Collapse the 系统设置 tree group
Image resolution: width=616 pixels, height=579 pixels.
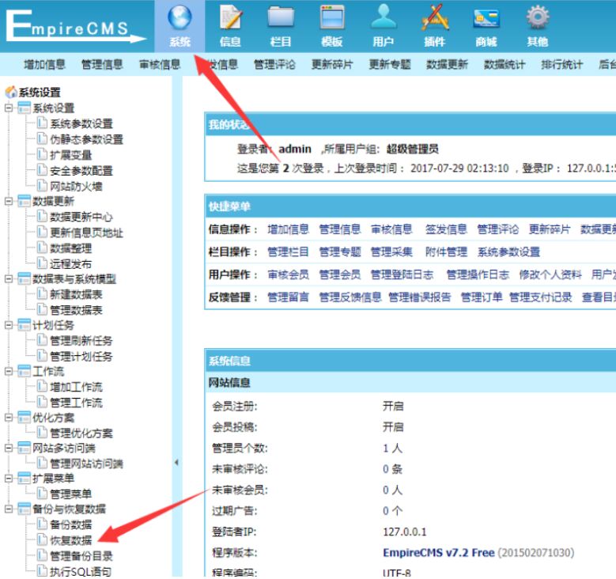pos(9,108)
